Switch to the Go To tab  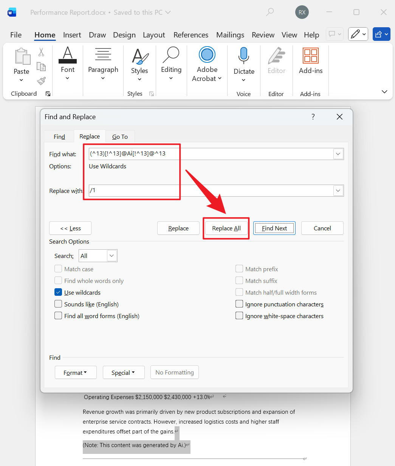[x=120, y=137]
